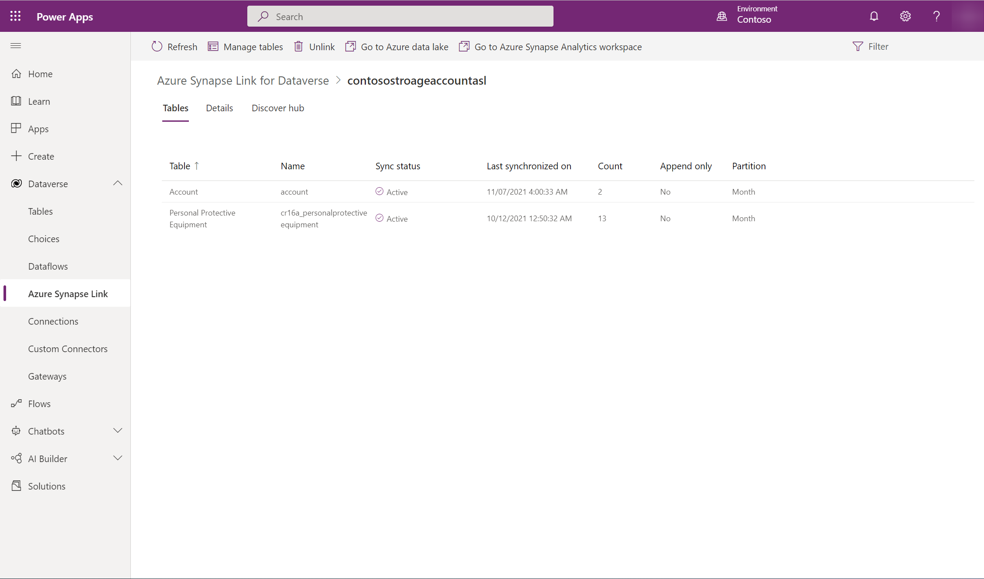The width and height of the screenshot is (984, 579).
Task: Select the Tables tab in main view
Action: pyautogui.click(x=175, y=108)
